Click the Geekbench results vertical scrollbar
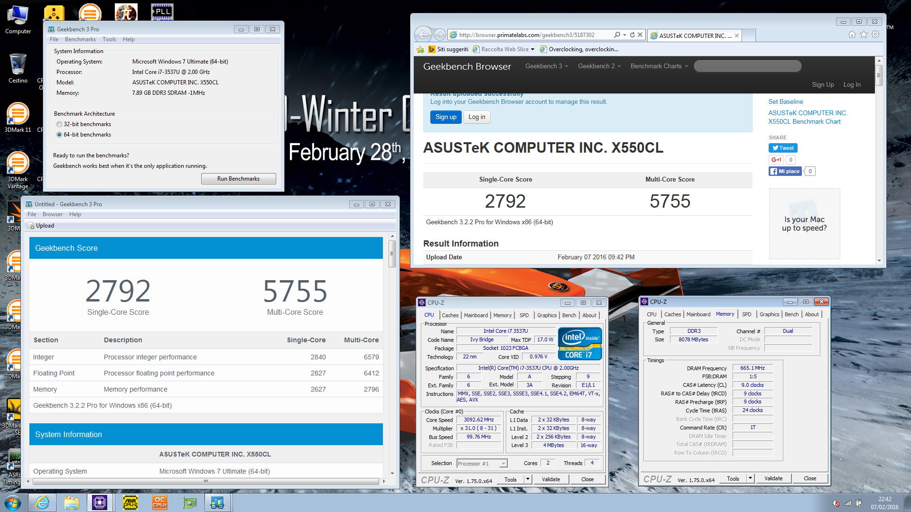This screenshot has height=512, width=911. click(392, 254)
